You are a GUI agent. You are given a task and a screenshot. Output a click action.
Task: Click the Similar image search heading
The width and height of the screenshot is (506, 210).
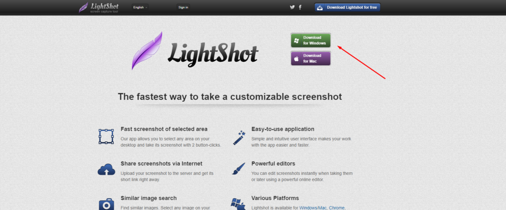(149, 198)
